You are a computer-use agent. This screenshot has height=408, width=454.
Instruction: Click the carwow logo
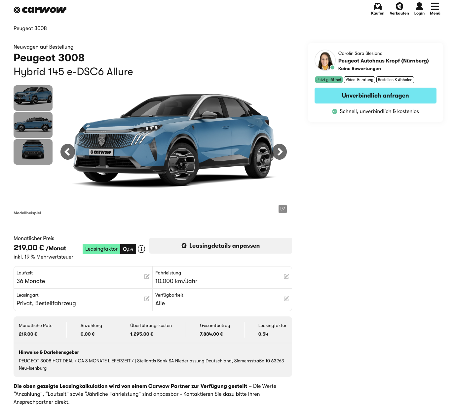40,10
